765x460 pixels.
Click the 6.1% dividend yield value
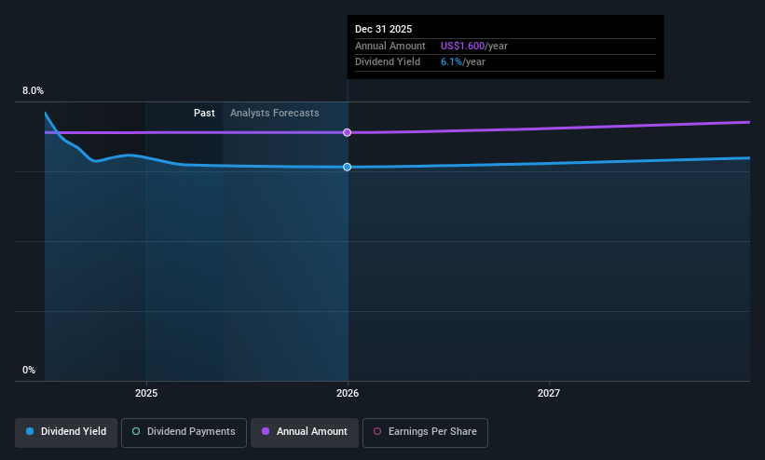point(451,62)
